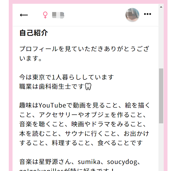The image size is (171, 171).
Task: Click the word soucydog
Action: tap(122, 162)
